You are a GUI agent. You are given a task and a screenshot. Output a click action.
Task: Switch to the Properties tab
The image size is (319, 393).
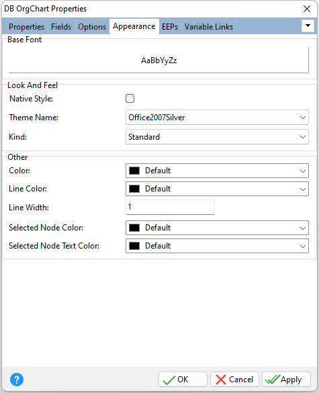pyautogui.click(x=26, y=27)
